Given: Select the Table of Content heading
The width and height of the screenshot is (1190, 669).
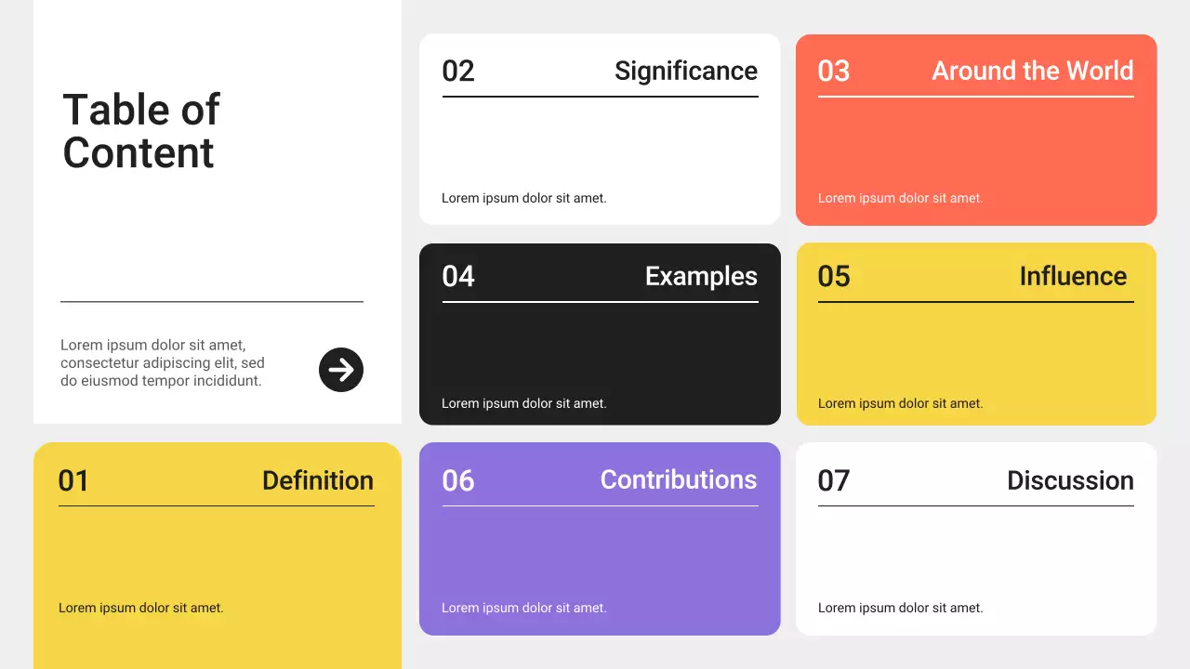Looking at the screenshot, I should click(140, 131).
